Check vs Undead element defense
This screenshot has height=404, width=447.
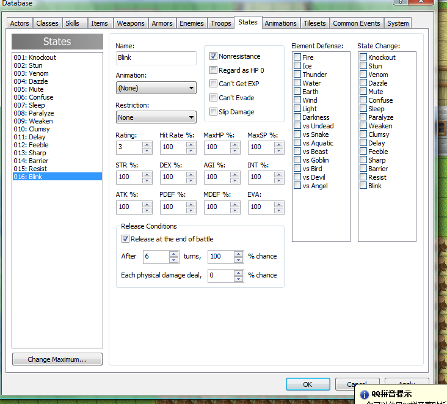tap(297, 125)
